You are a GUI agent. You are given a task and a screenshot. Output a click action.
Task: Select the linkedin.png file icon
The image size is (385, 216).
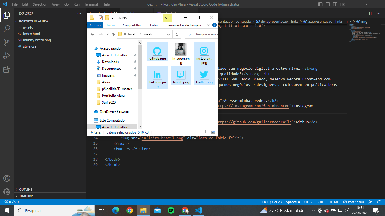158,77
